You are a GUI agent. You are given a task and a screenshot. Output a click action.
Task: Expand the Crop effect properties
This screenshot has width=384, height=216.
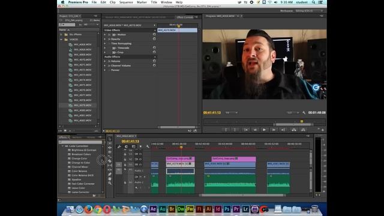pyautogui.click(x=105, y=52)
